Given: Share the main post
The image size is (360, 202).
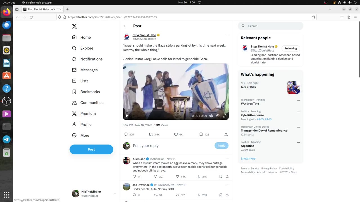Looking at the screenshot, I should [226, 134].
